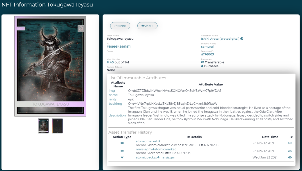302x171 pixels.
Task: Click the 'Date Time' column header
Action: (x=270, y=137)
